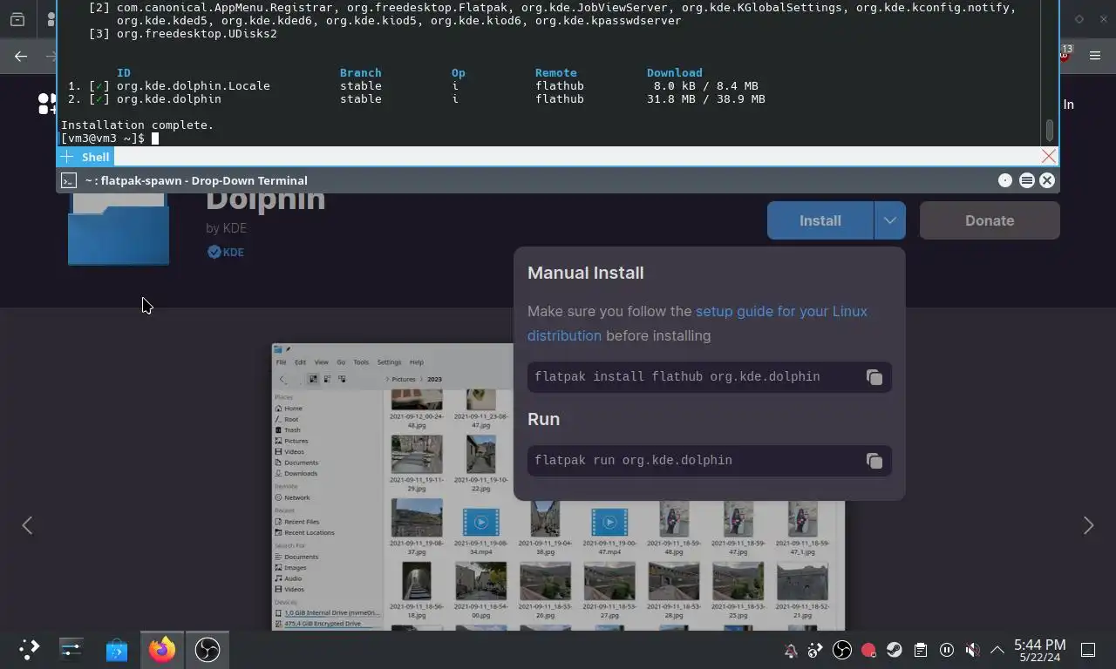The height and width of the screenshot is (669, 1116).
Task: Open the KDE application launcher
Action: pyautogui.click(x=30, y=649)
